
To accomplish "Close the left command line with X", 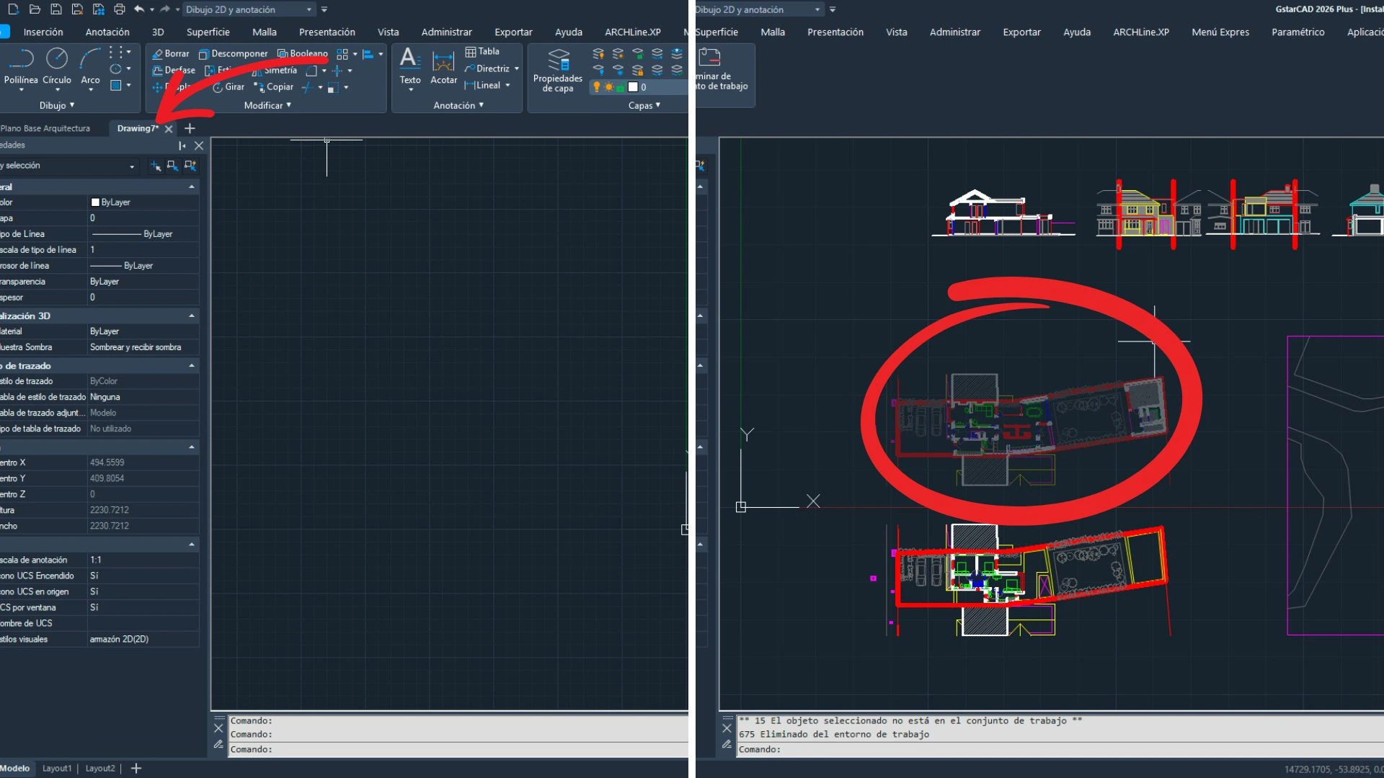I will (219, 728).
